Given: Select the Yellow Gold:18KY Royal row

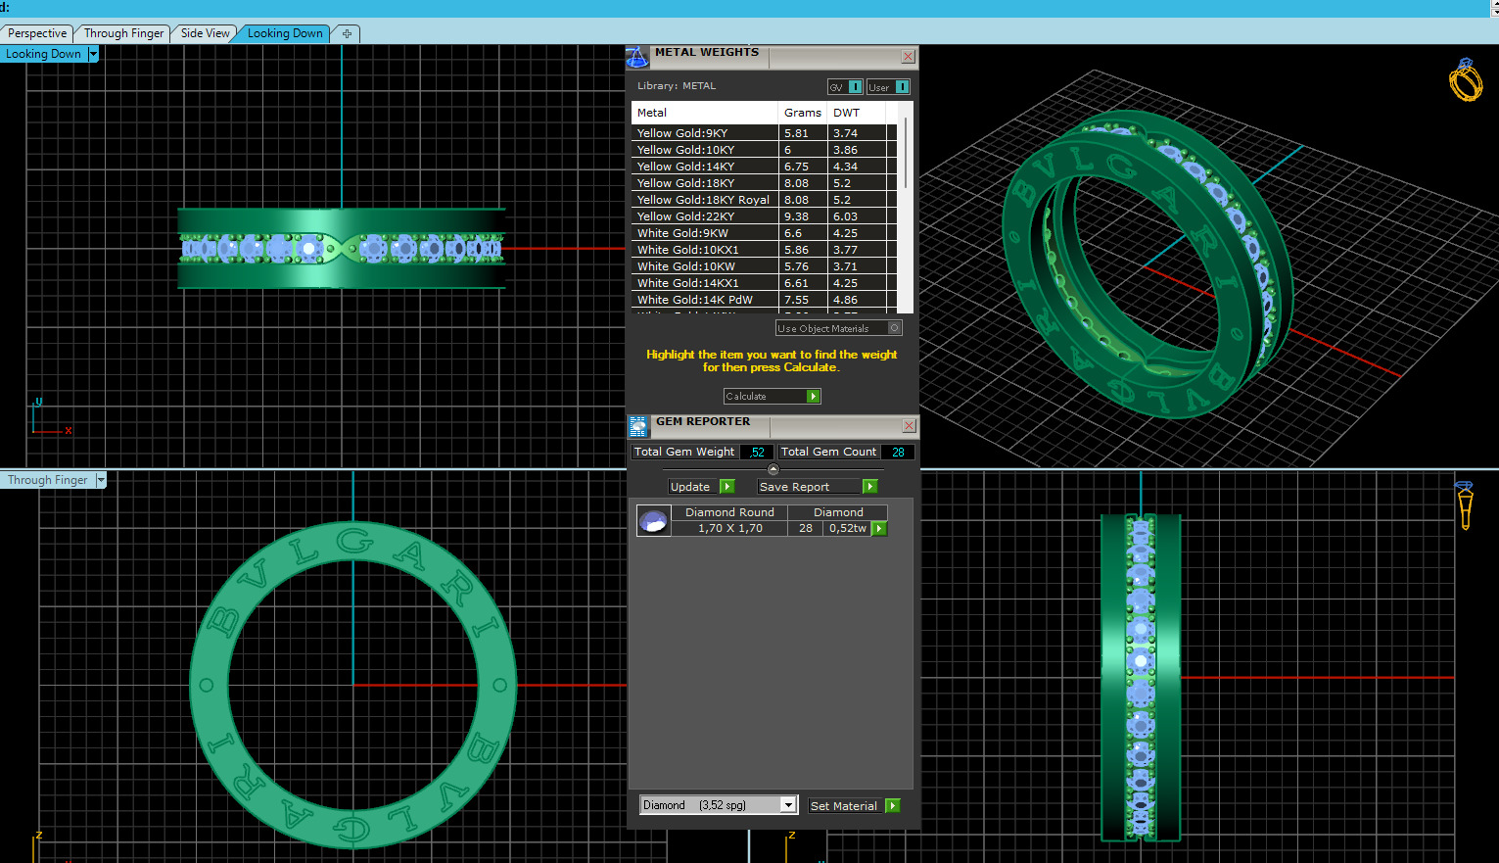Looking at the screenshot, I should 764,200.
